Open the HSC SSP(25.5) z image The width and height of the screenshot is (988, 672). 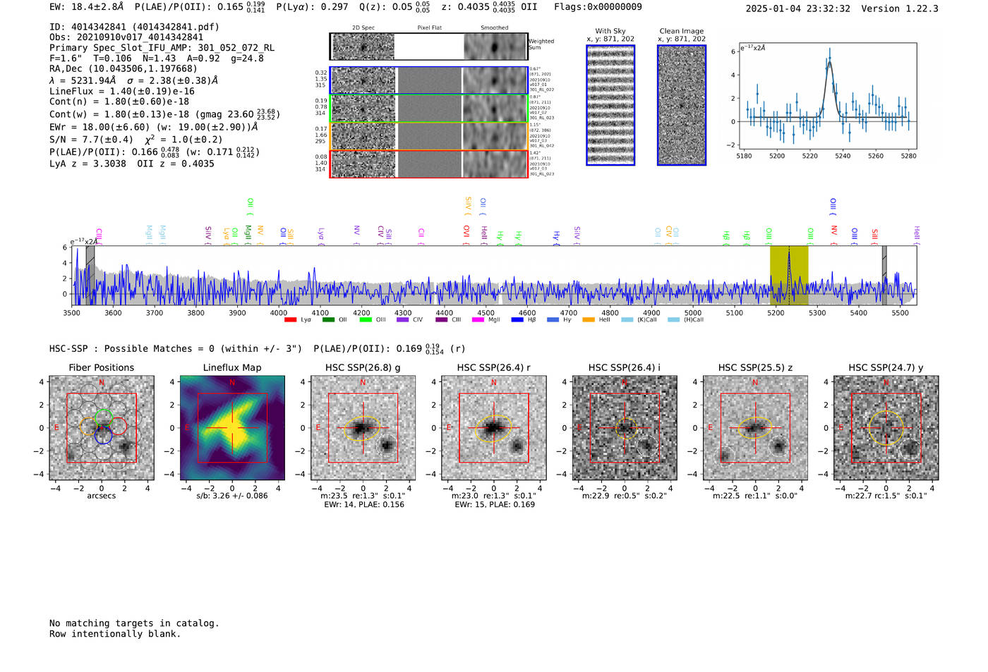tap(755, 428)
